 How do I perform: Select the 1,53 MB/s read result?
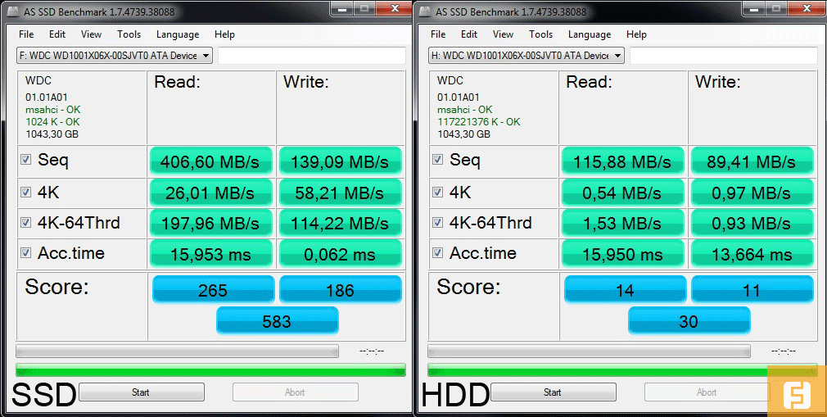[623, 224]
